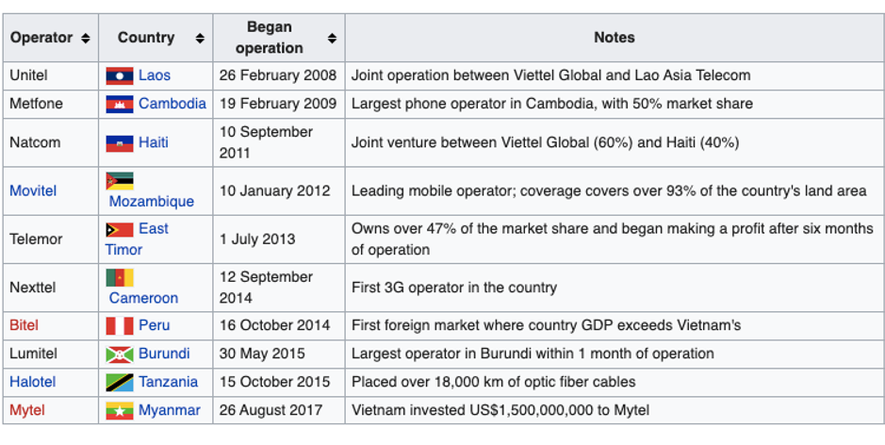Image resolution: width=885 pixels, height=445 pixels.
Task: Click the Notes column header
Action: [614, 38]
